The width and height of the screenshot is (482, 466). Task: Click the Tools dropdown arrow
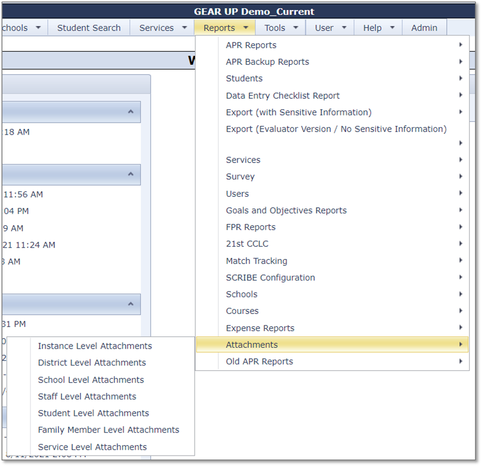point(296,28)
